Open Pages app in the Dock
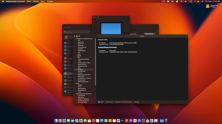Viewport: 222px width, 124px height. click(x=110, y=121)
